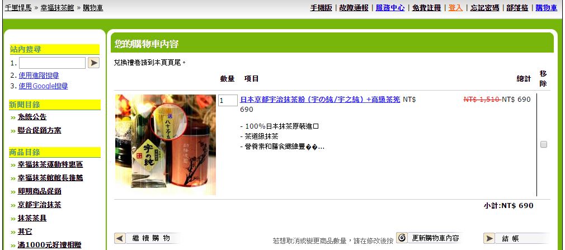Open 京都宇治抹茶 product category

tap(39, 205)
